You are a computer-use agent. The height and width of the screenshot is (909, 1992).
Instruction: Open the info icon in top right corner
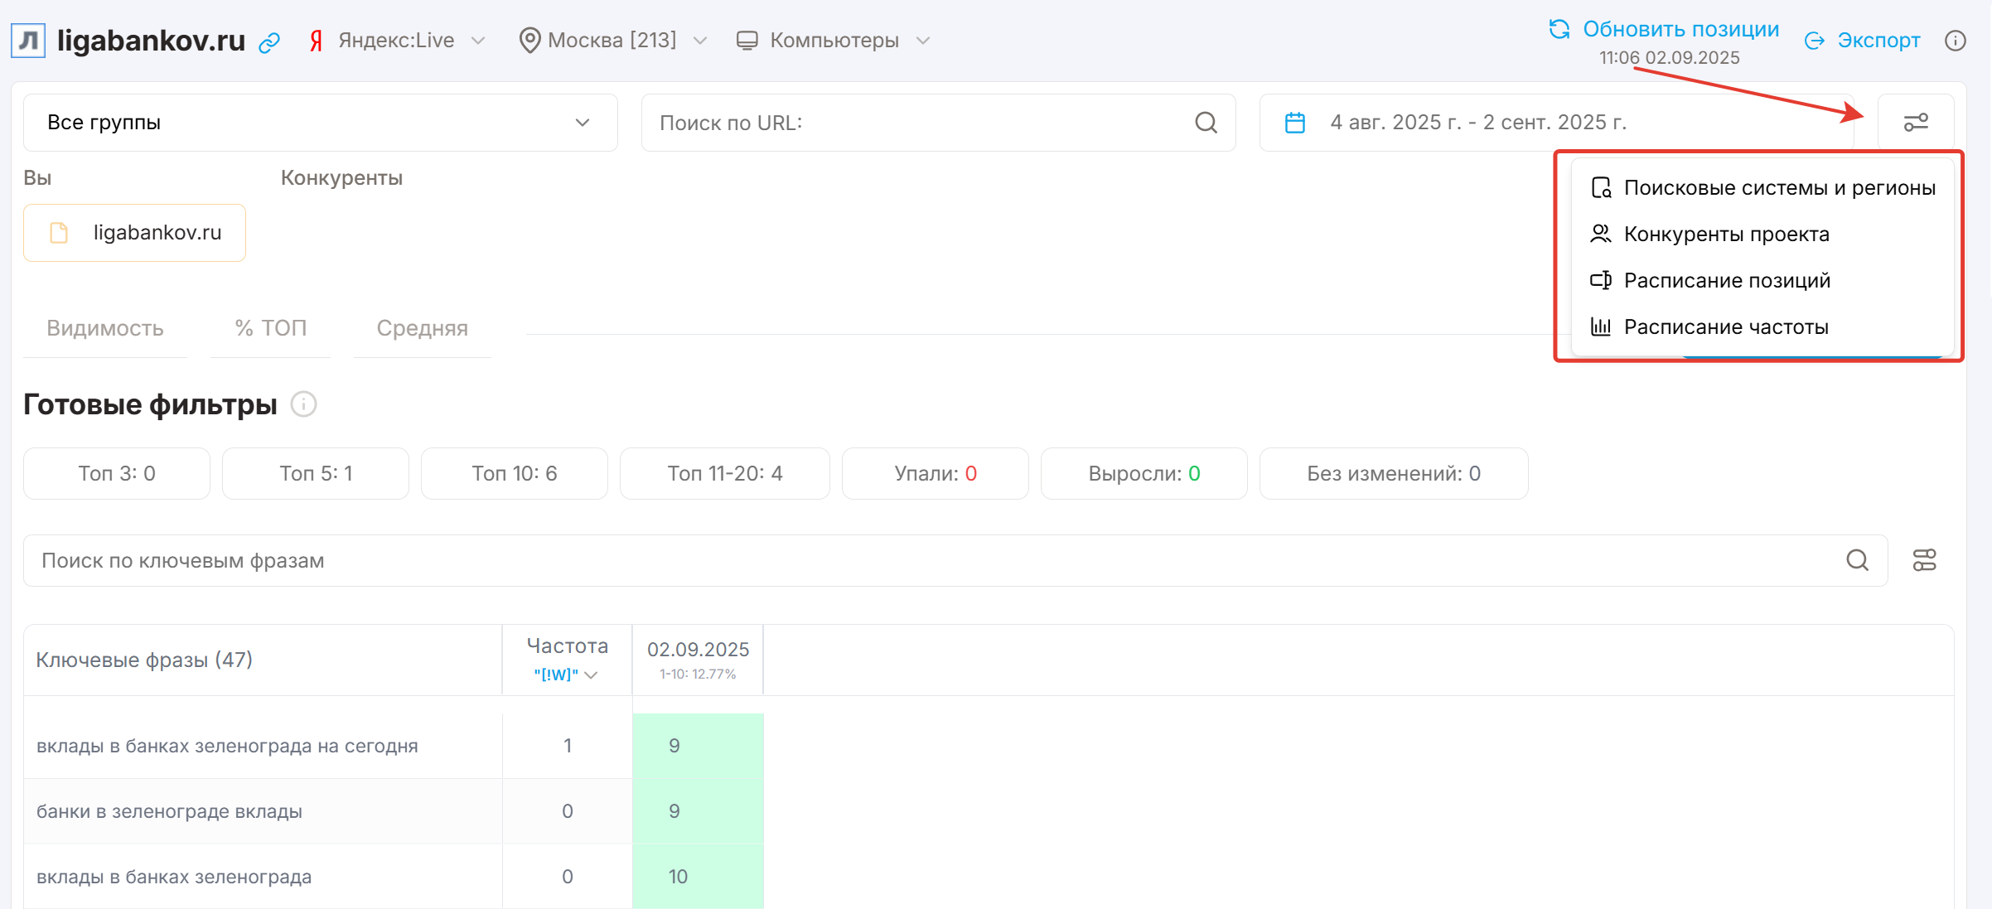[1956, 41]
